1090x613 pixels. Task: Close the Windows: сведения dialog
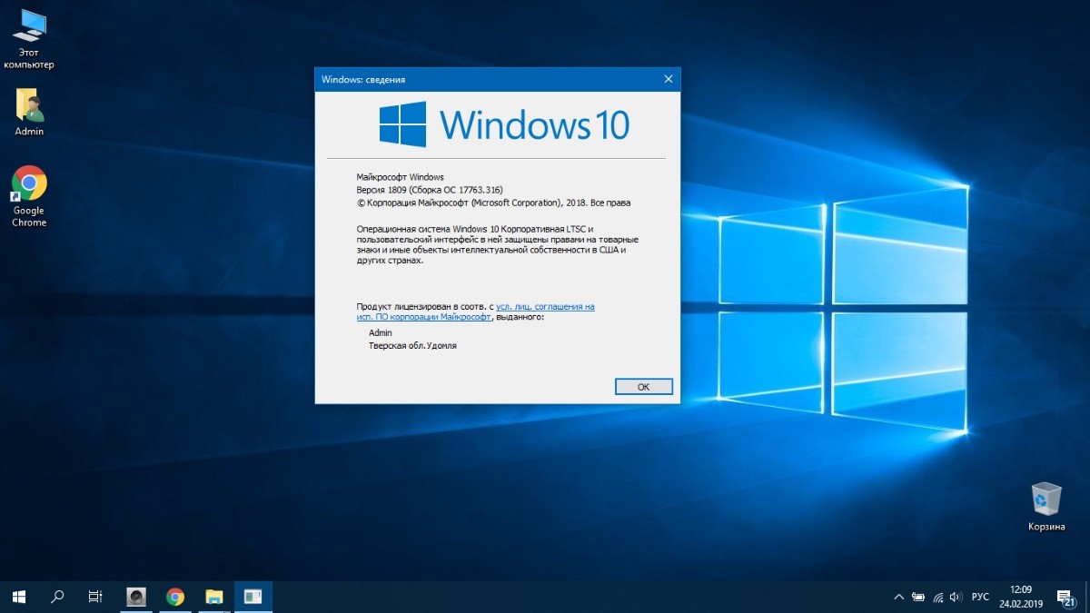pyautogui.click(x=669, y=79)
